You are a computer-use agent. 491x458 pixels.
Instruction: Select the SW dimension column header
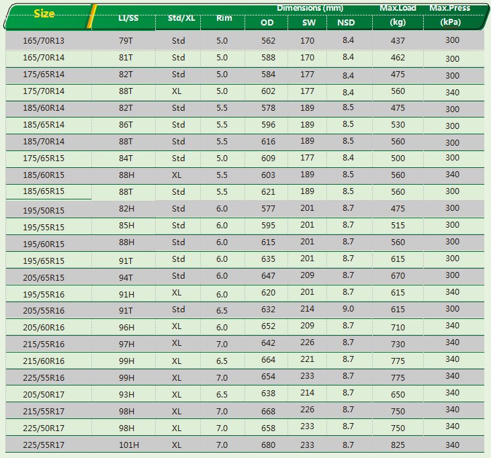tap(307, 22)
